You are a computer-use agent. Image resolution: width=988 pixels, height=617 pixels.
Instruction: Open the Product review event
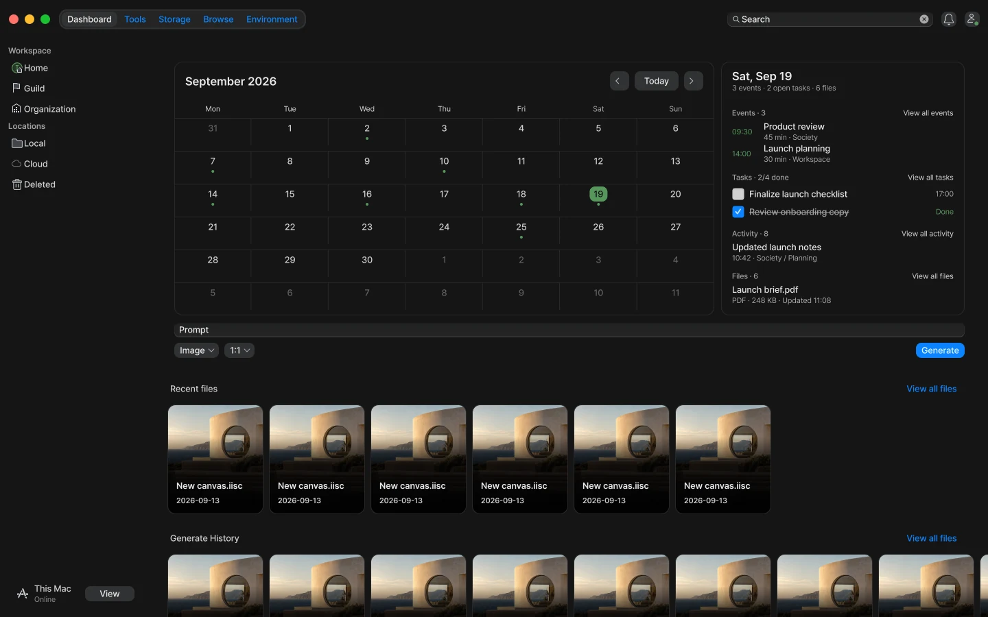tap(843, 132)
